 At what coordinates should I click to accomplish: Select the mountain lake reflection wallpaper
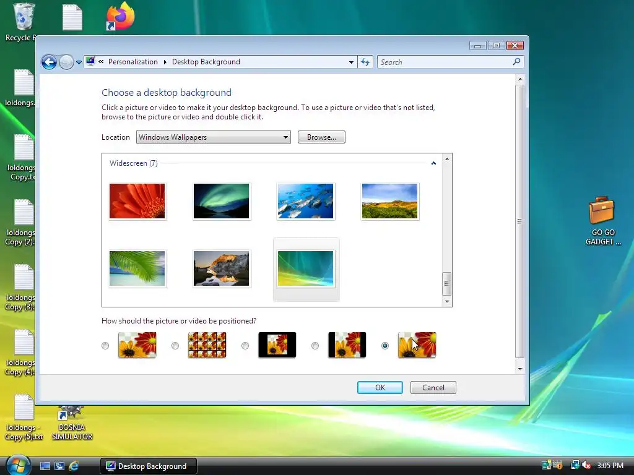point(221,268)
